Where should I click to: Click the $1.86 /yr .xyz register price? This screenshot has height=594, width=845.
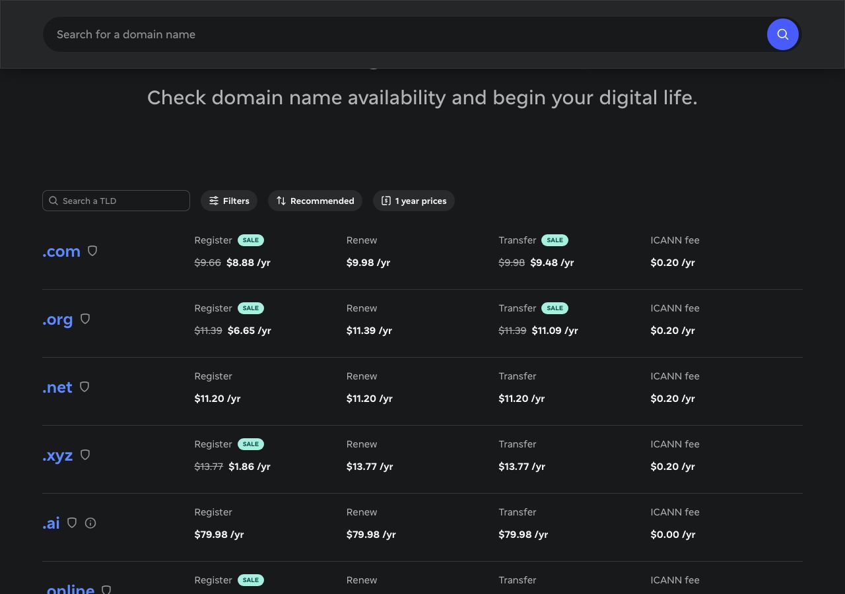250,467
